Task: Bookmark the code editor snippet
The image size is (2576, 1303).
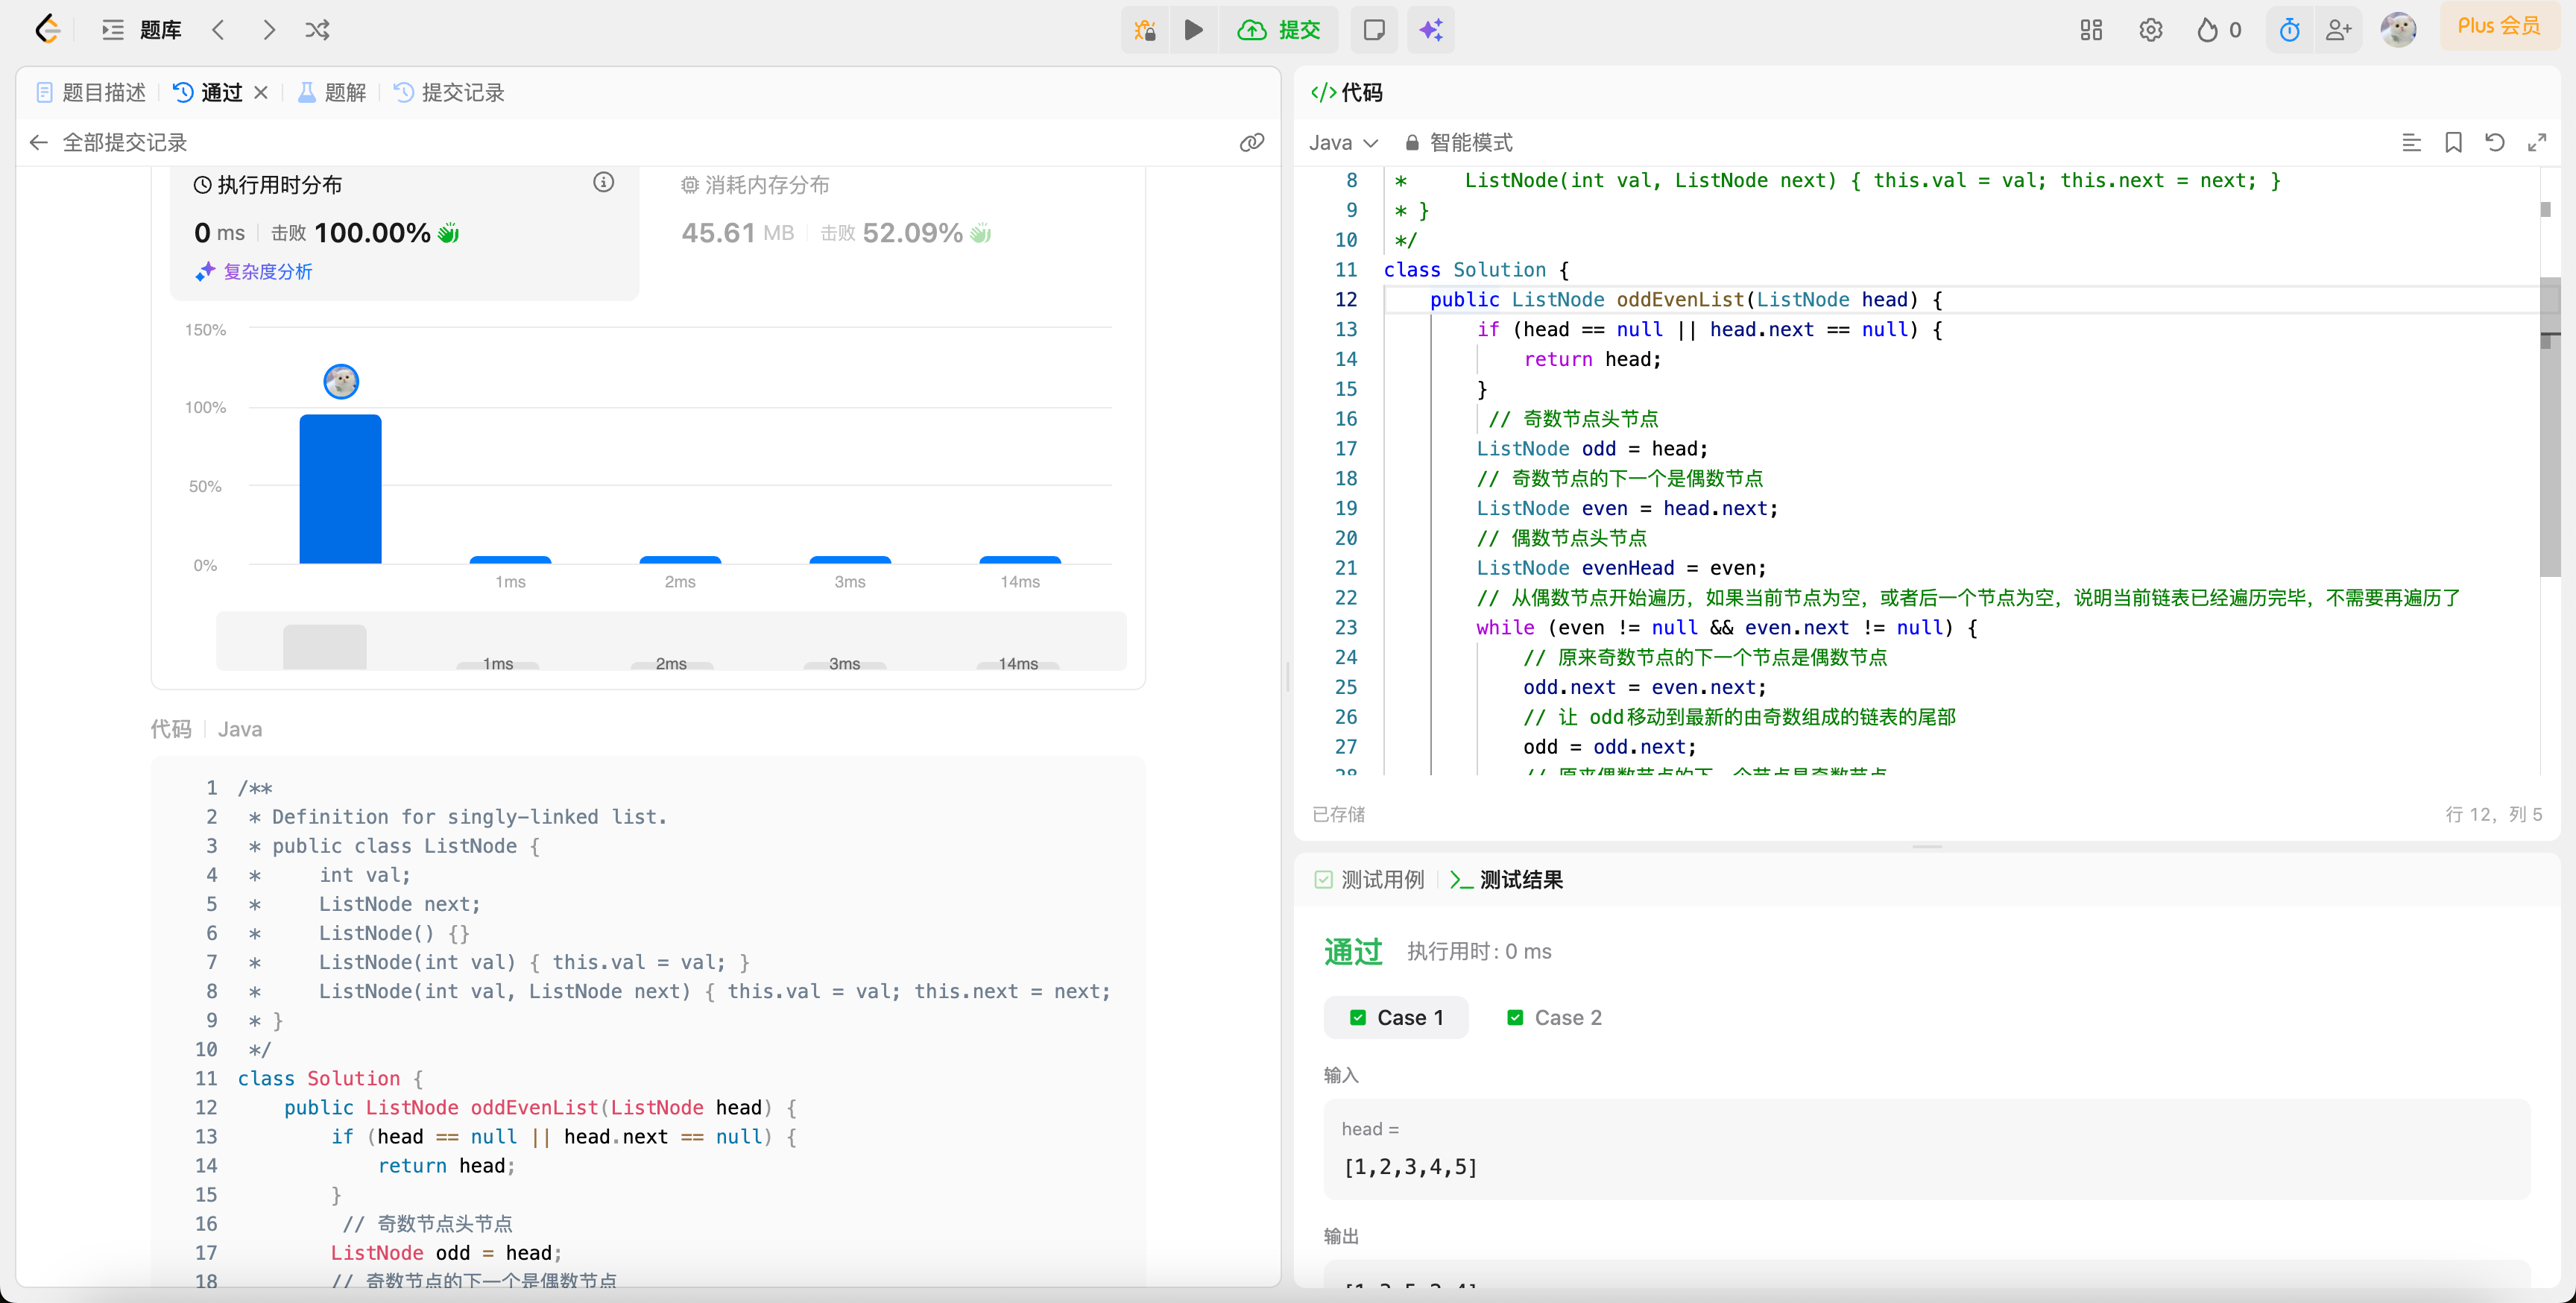Action: click(x=2453, y=143)
